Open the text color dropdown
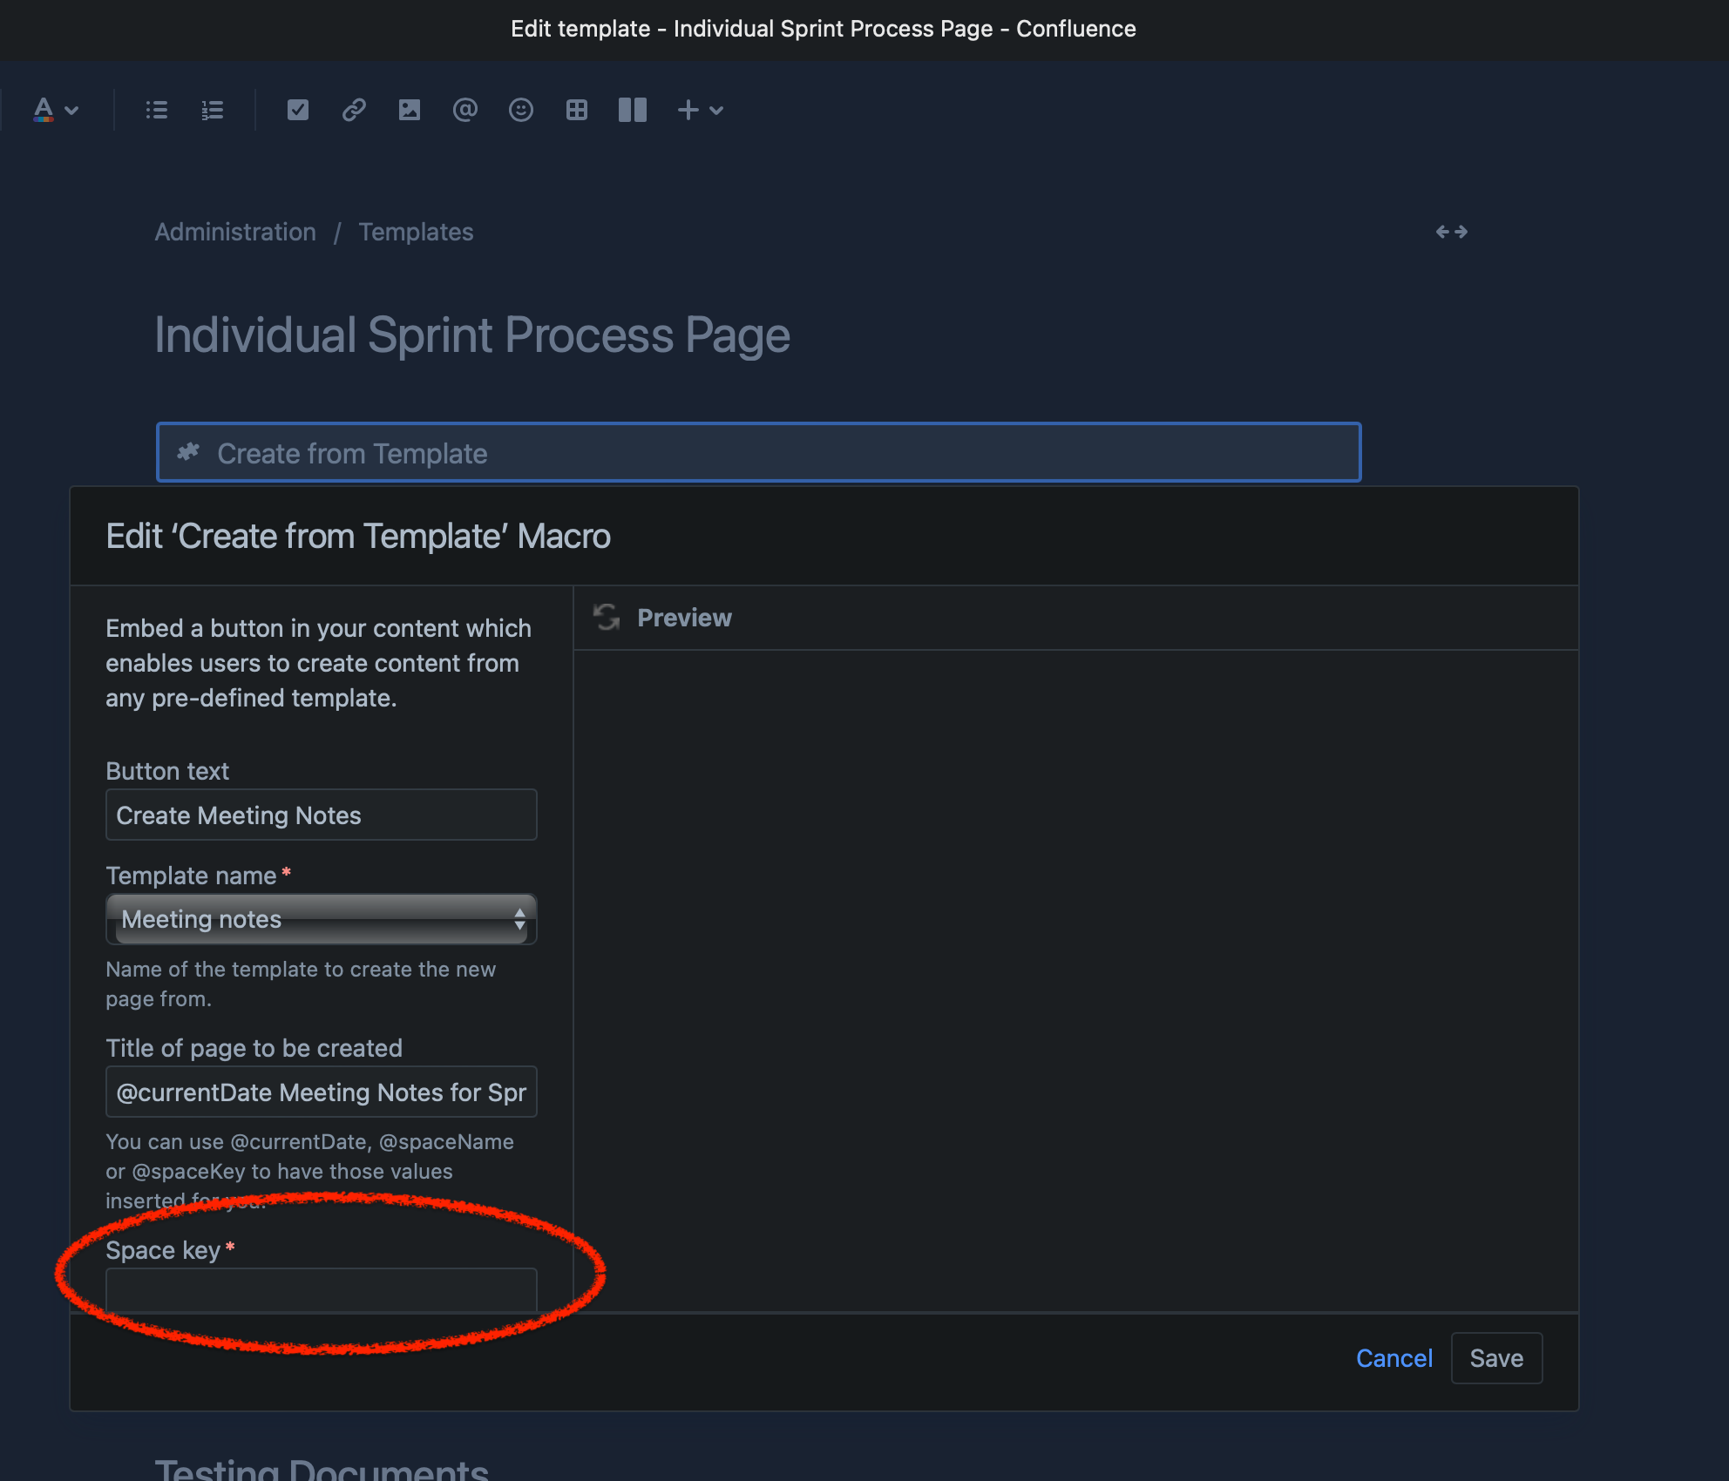The height and width of the screenshot is (1481, 1729). click(x=56, y=110)
